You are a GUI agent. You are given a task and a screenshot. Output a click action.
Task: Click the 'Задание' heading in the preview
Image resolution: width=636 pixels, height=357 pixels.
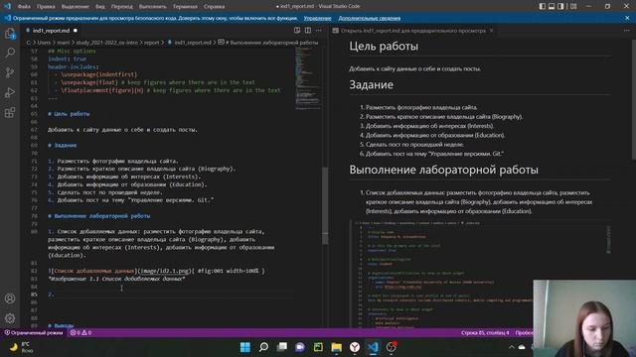371,84
